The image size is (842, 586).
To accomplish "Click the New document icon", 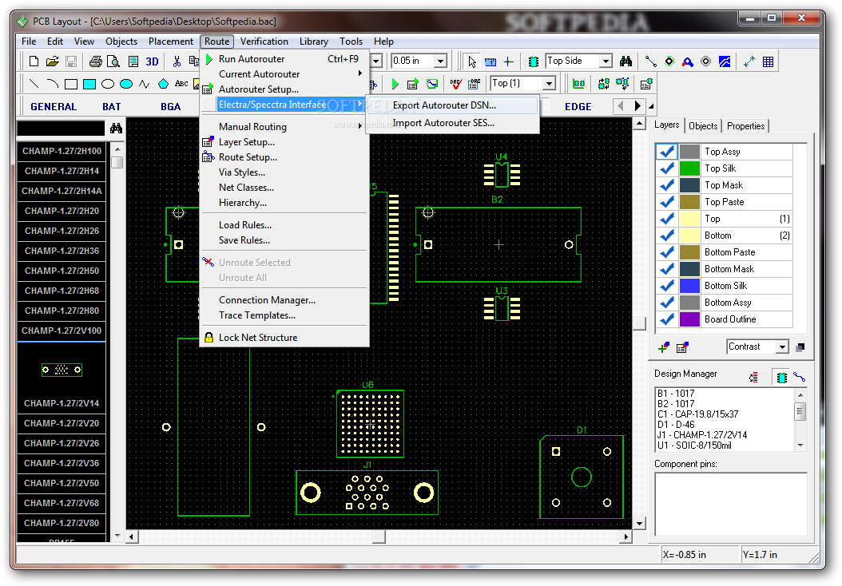I will pos(34,61).
